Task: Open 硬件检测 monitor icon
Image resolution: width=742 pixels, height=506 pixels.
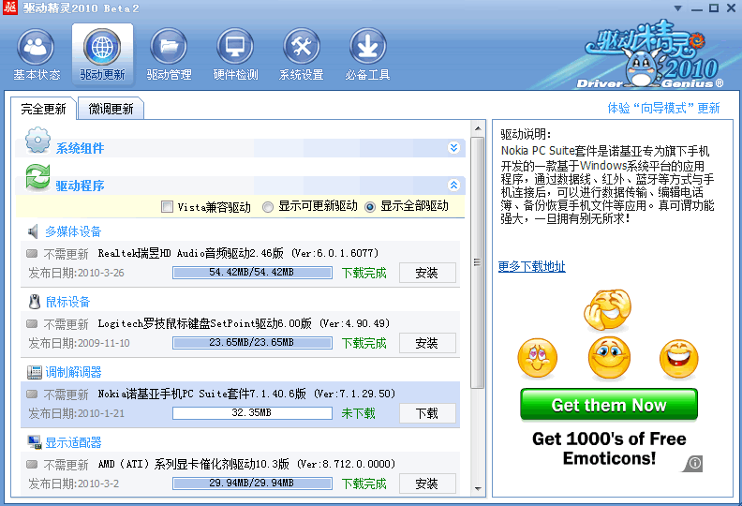Action: pos(235,47)
